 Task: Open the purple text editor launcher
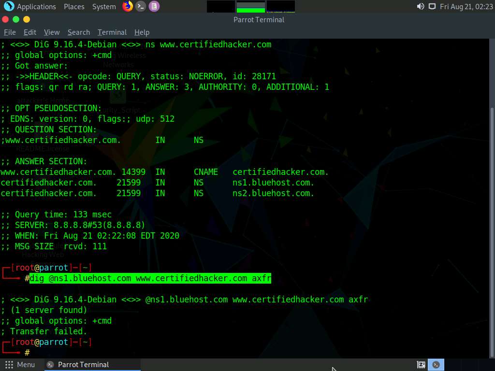point(154,6)
